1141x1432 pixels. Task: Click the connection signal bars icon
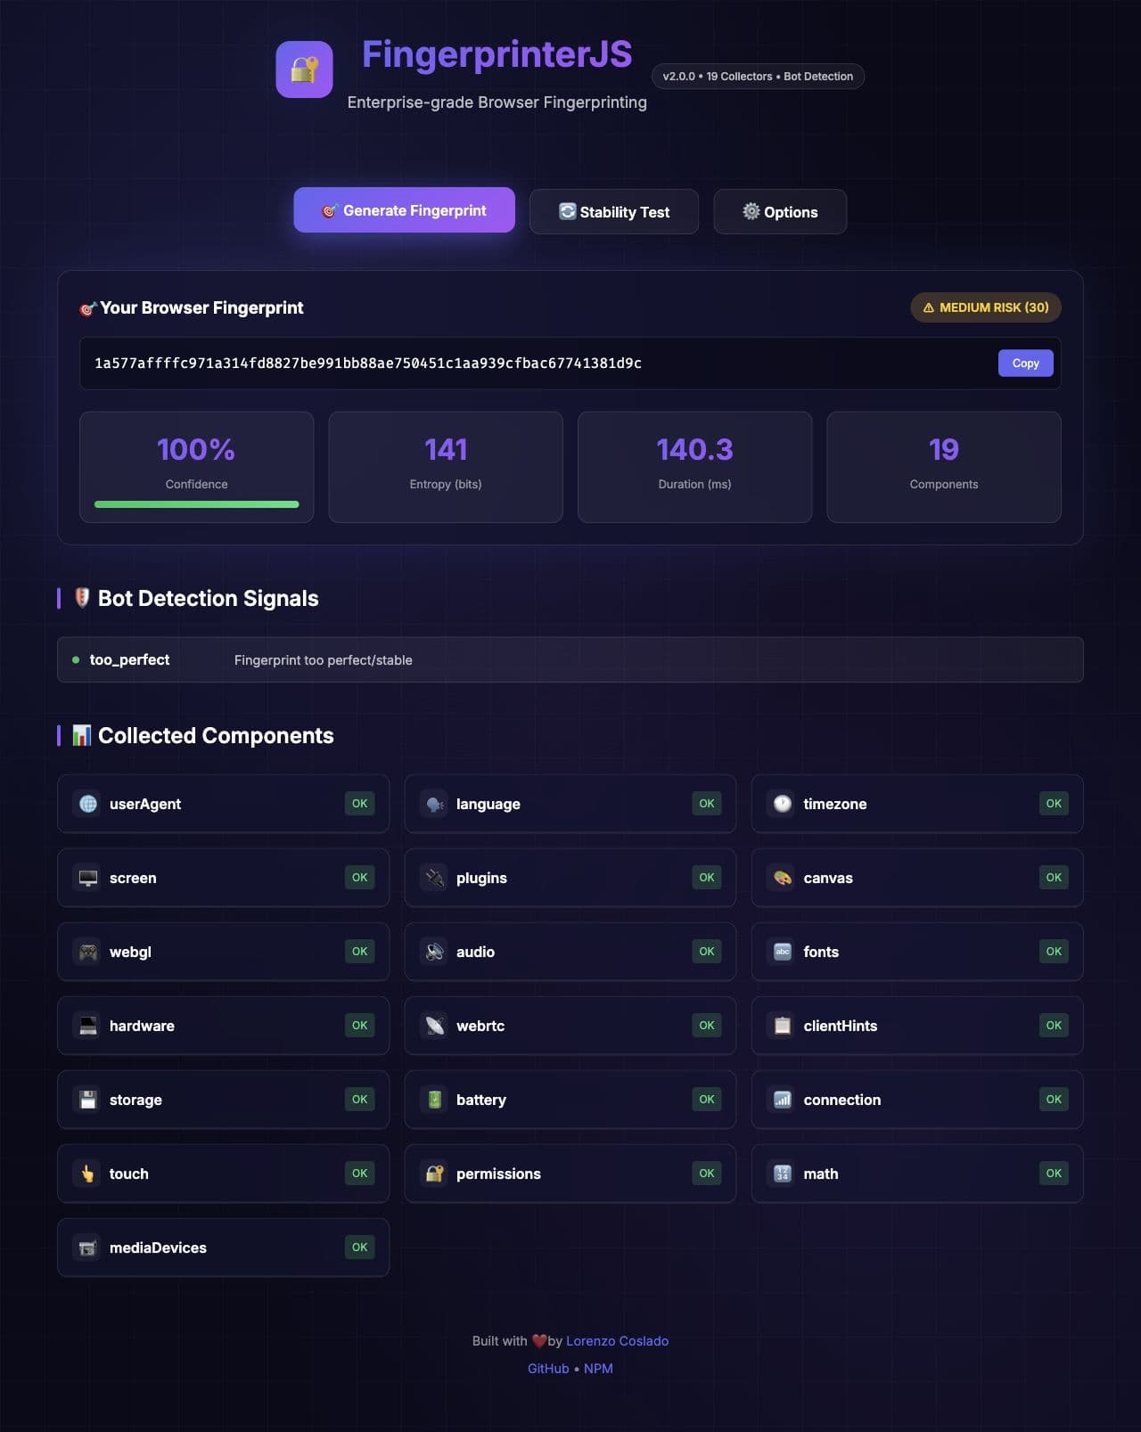click(783, 1100)
